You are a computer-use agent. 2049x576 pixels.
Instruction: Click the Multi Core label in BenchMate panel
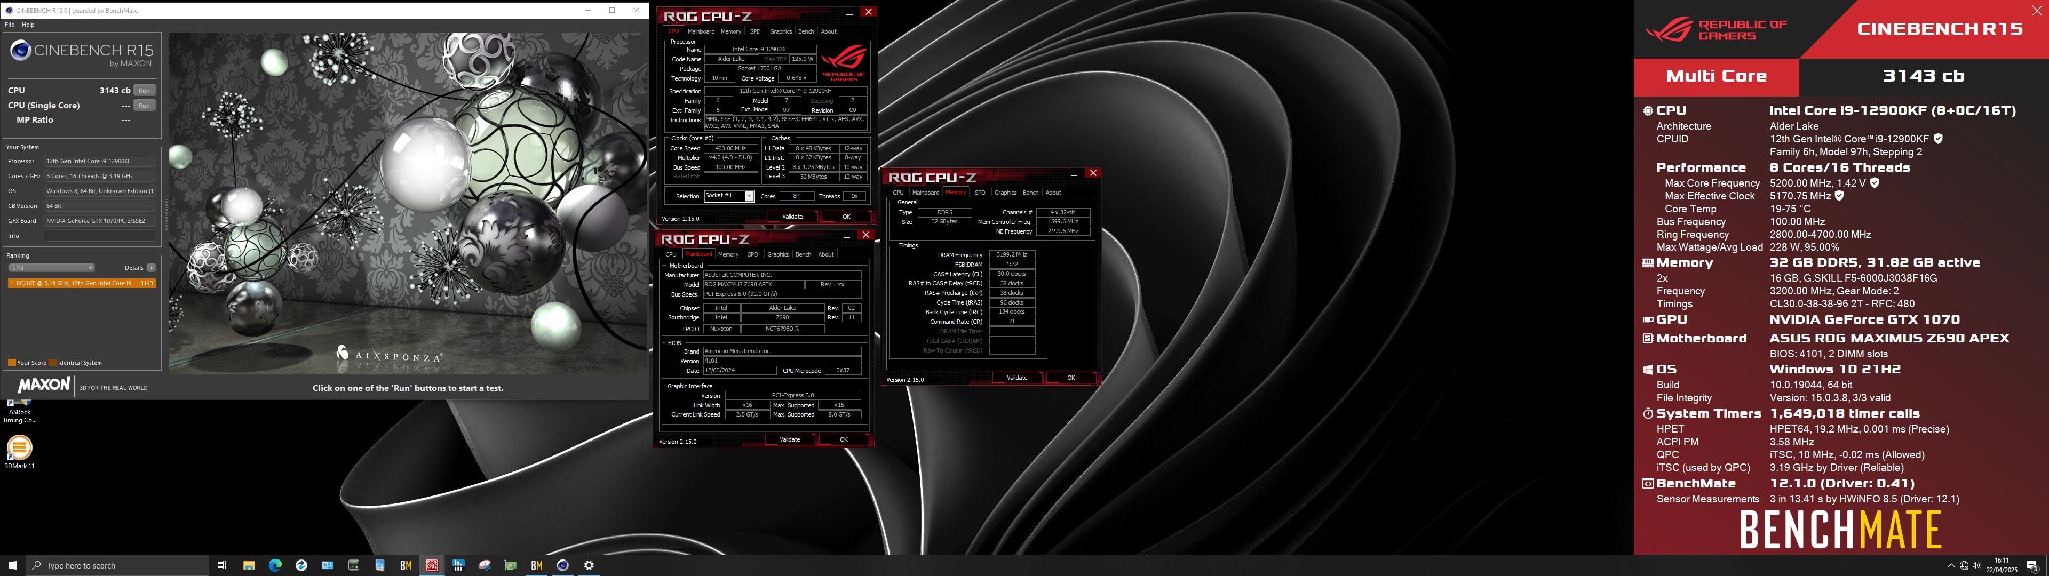pyautogui.click(x=1717, y=76)
